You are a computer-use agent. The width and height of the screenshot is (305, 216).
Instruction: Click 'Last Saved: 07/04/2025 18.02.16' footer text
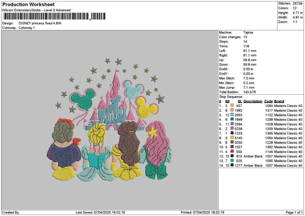click(x=100, y=212)
